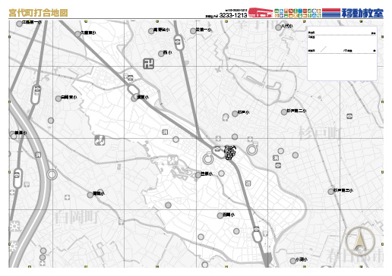Select the 八代小 school marker
Viewport: 392px width, 276px height.
point(278,27)
